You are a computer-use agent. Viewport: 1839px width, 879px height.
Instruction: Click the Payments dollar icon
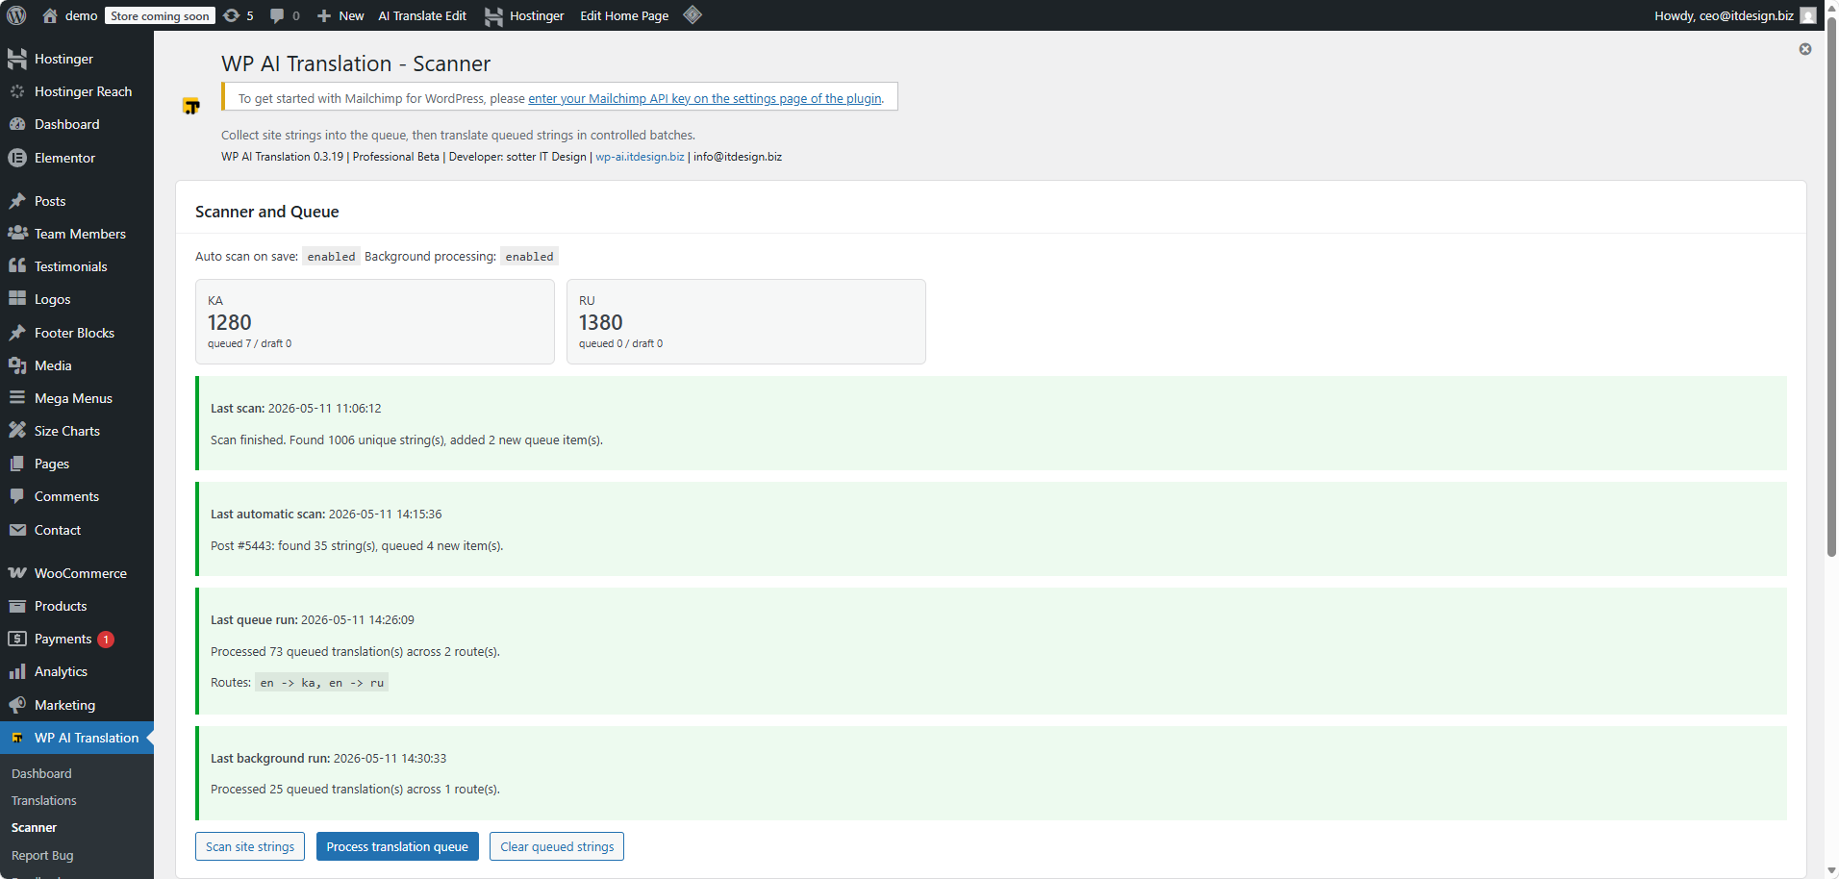17,639
